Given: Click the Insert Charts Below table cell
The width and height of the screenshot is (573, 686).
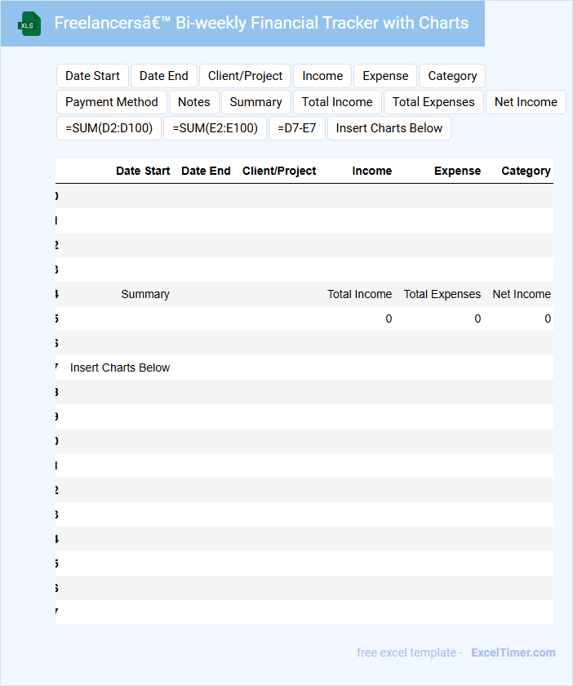Looking at the screenshot, I should [x=120, y=367].
